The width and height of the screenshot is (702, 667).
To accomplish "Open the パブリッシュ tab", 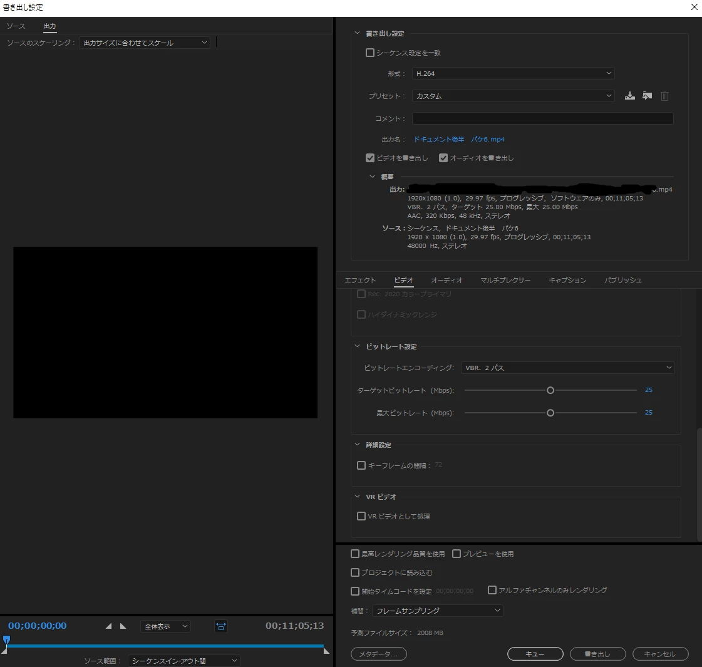I will point(623,280).
